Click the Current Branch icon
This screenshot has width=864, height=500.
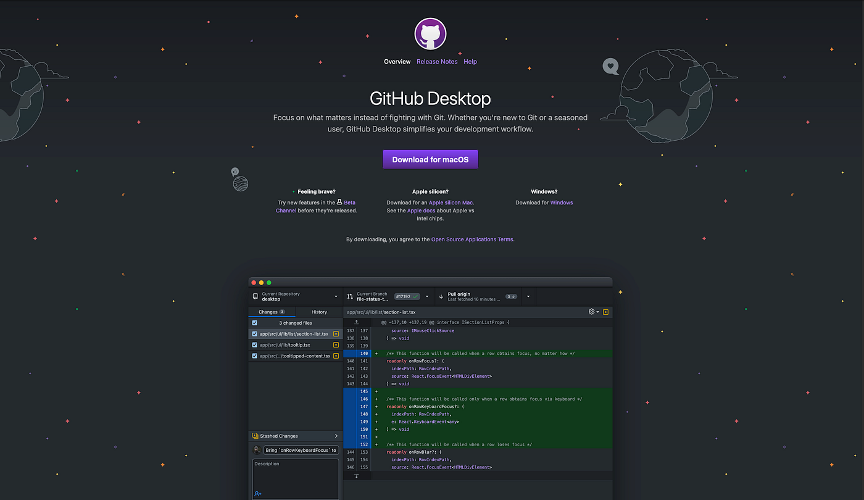click(350, 296)
